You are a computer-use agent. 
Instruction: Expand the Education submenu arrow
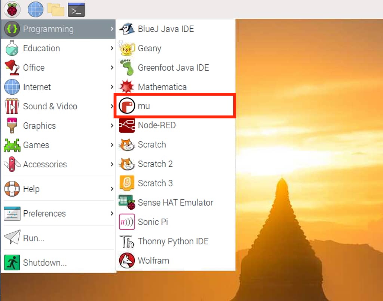pos(111,48)
